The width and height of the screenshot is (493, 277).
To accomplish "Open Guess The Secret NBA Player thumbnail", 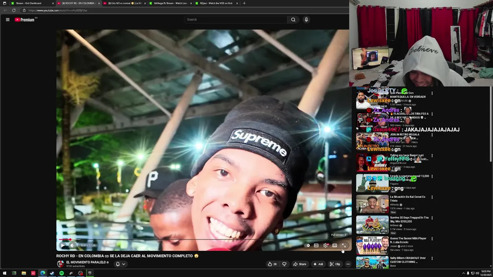I will [372, 245].
